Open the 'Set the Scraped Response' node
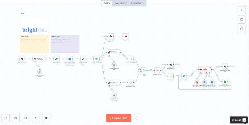 point(83,59)
